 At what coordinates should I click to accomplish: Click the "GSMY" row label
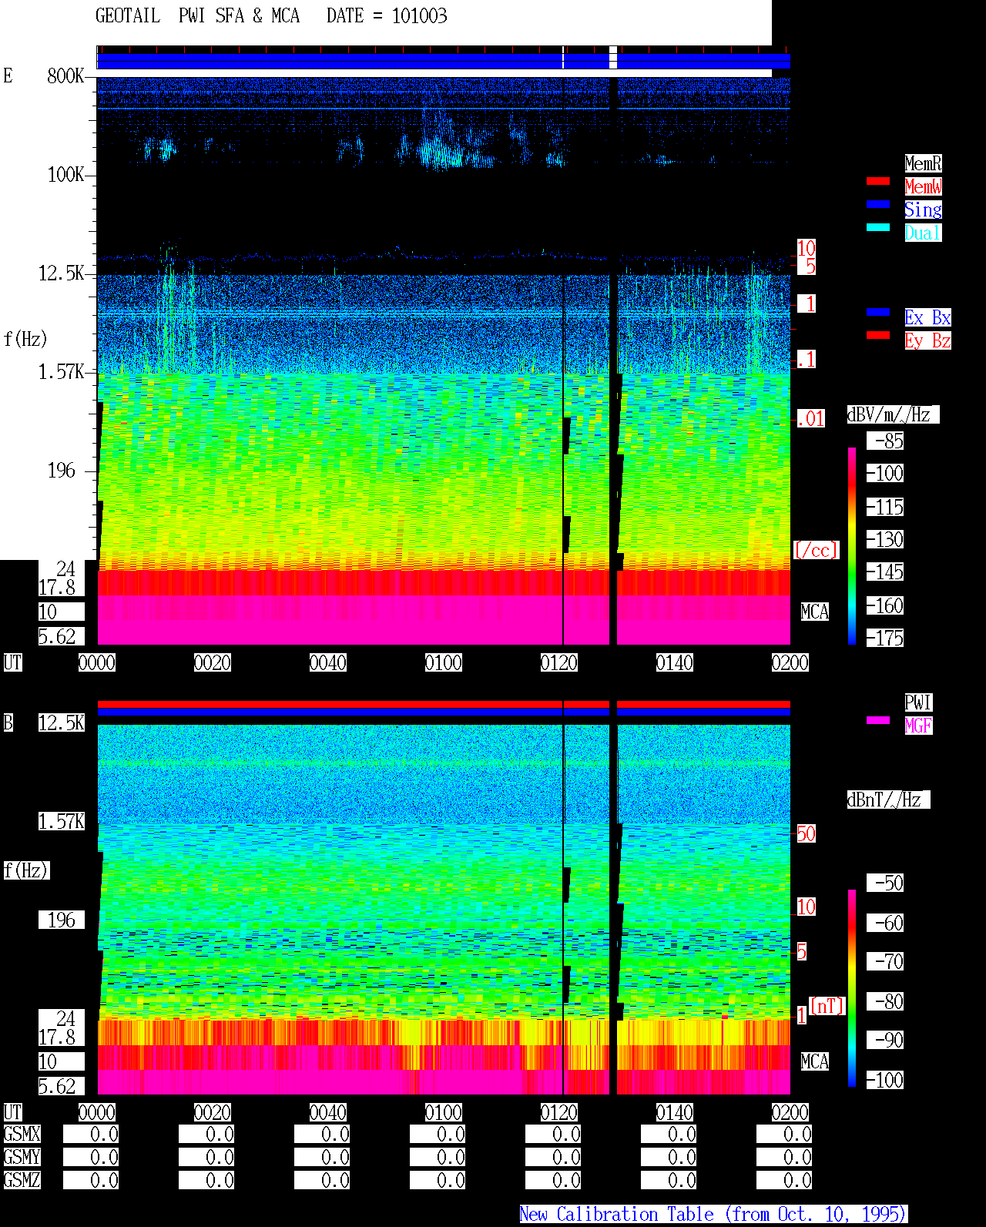click(22, 1157)
